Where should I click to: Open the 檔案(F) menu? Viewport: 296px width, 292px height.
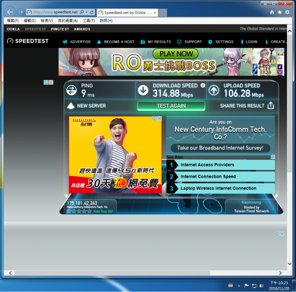pos(13,21)
